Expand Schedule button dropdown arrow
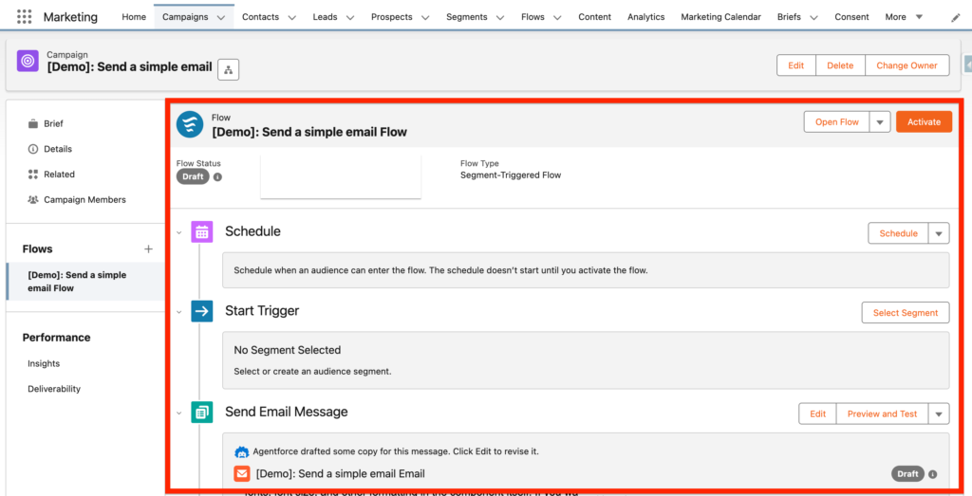Image resolution: width=972 pixels, height=496 pixels. [x=938, y=233]
